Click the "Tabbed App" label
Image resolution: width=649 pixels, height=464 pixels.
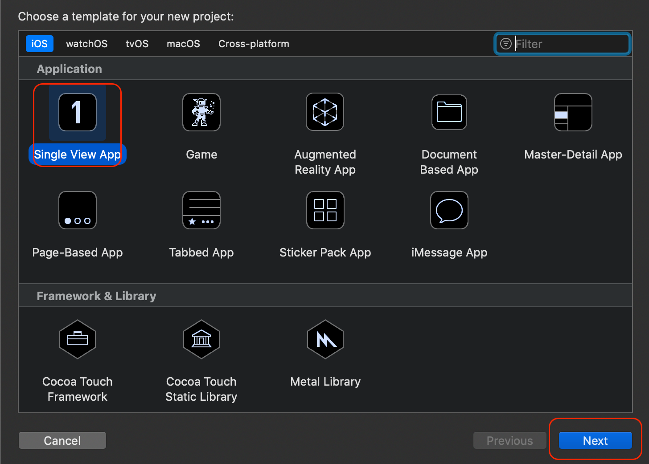pyautogui.click(x=201, y=252)
